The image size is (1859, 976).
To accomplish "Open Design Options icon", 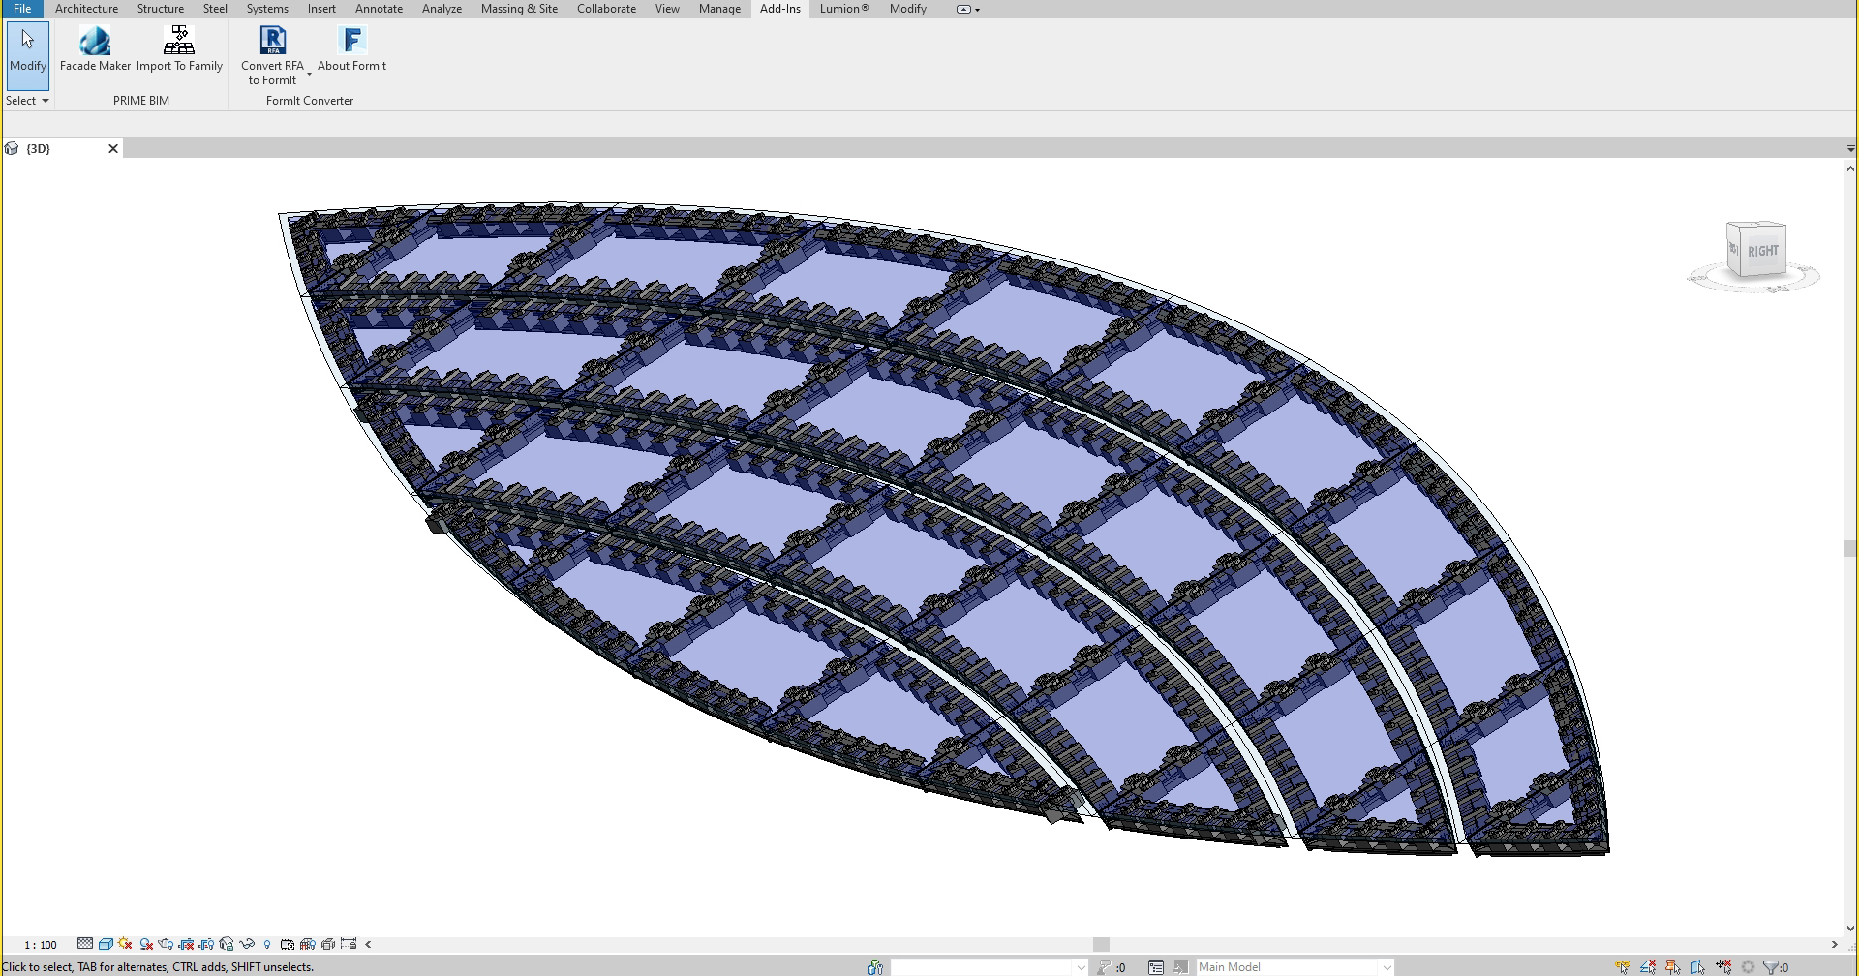I will tap(1156, 966).
